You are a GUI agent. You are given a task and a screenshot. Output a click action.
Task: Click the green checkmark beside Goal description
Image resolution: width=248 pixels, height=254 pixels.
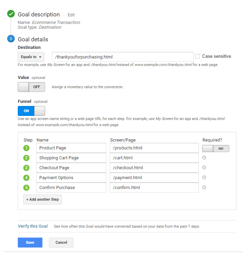[11, 14]
